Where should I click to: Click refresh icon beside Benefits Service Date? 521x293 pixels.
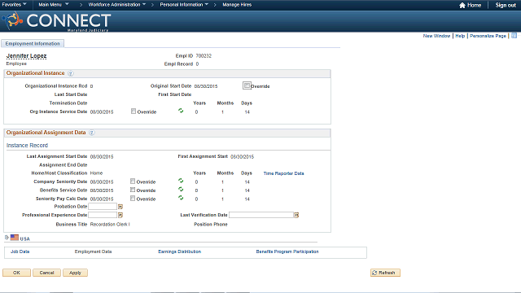coord(181,190)
